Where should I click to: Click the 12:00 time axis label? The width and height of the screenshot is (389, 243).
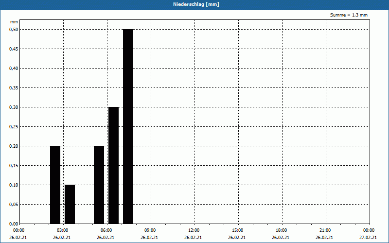[x=194, y=230]
